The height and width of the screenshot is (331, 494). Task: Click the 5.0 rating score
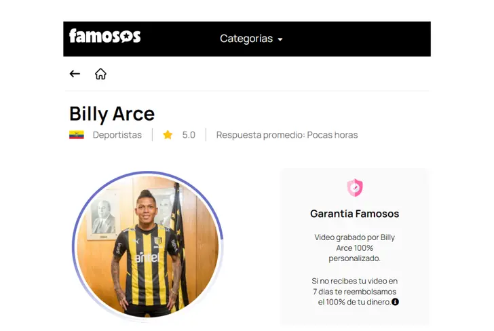pyautogui.click(x=189, y=135)
